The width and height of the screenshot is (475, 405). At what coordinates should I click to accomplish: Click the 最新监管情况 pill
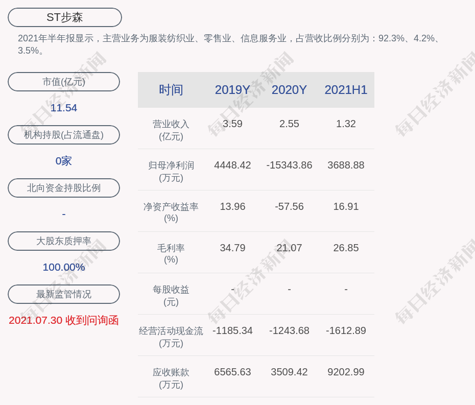[64, 294]
